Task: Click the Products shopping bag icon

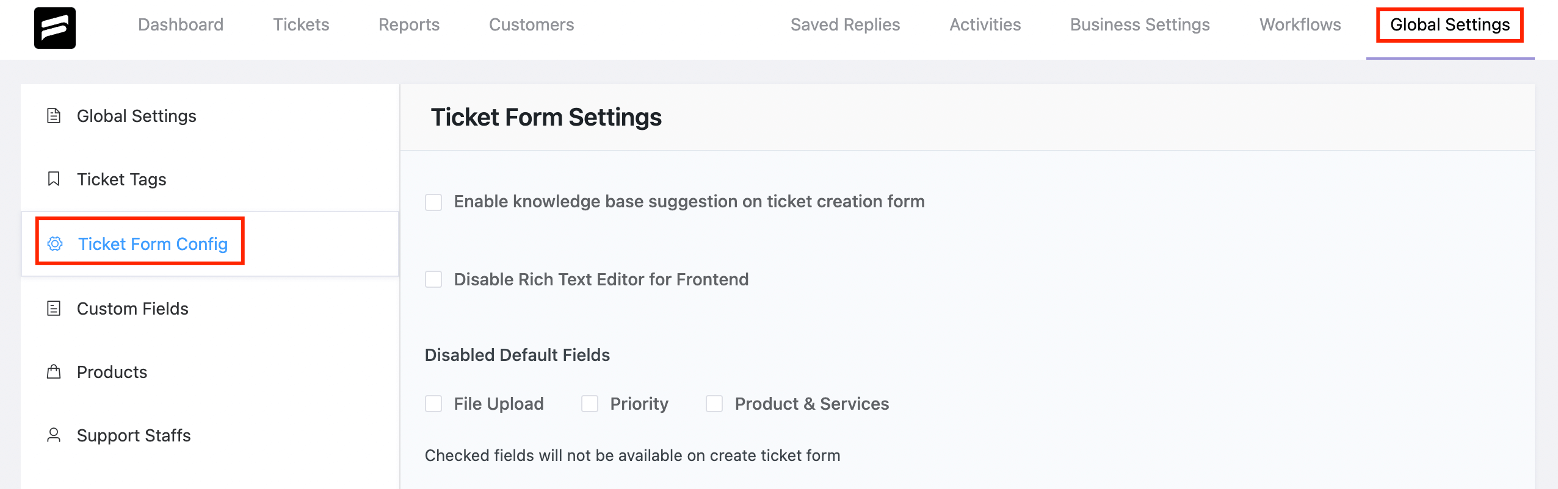Action: [54, 372]
